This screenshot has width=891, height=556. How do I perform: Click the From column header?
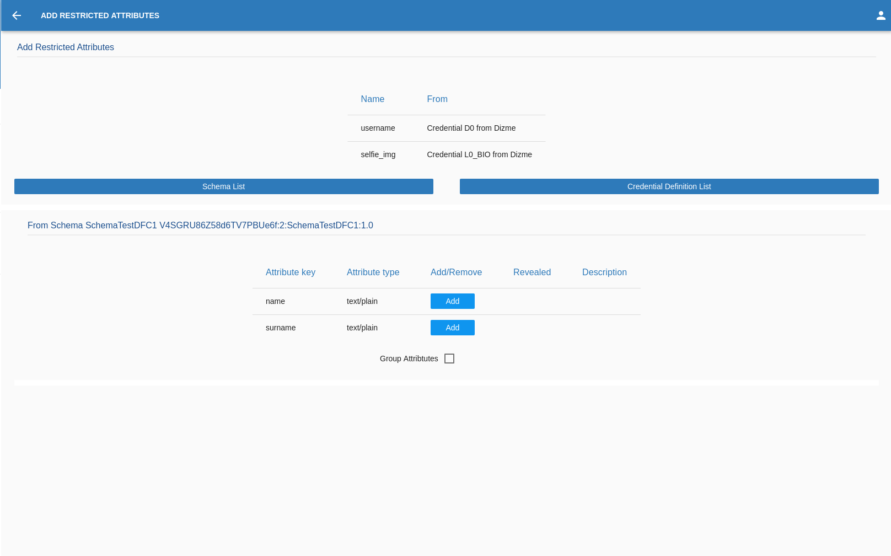437,99
